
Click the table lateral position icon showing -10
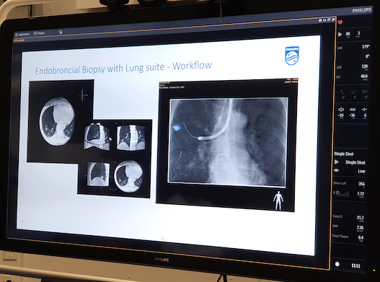[341, 110]
